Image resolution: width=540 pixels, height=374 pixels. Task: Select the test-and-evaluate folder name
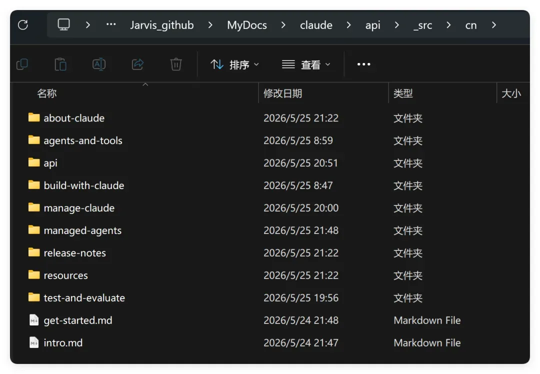coord(84,298)
